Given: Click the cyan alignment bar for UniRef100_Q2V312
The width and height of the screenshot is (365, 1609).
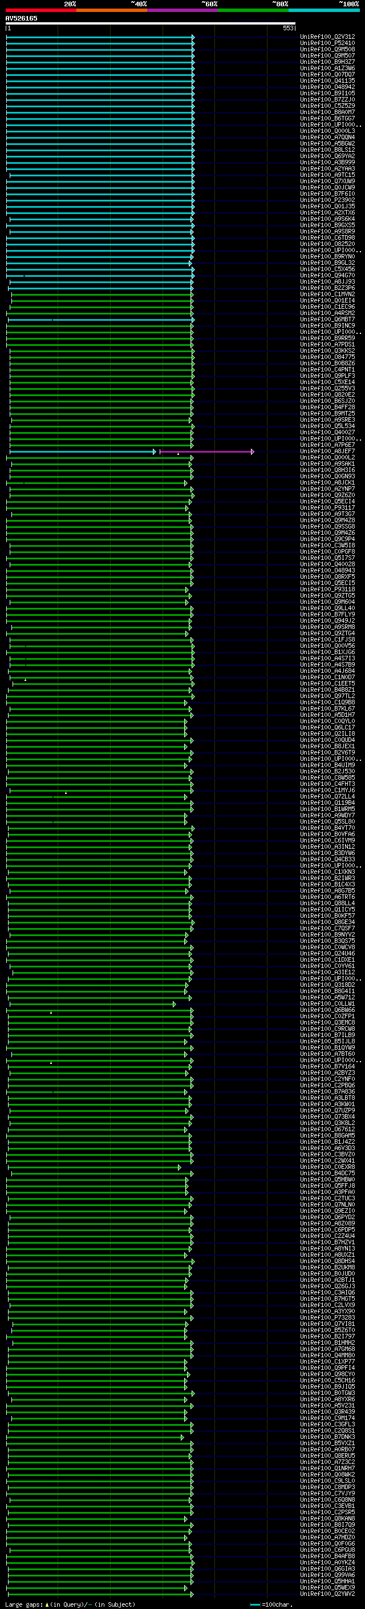Looking at the screenshot, I should coord(100,37).
